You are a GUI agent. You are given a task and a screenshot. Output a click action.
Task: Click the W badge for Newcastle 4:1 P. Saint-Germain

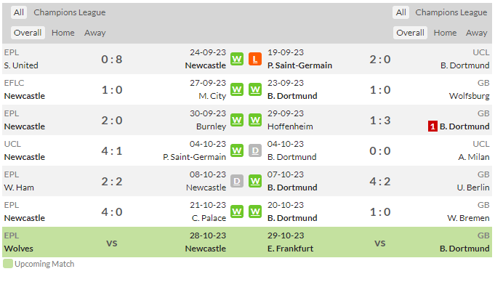tap(237, 150)
